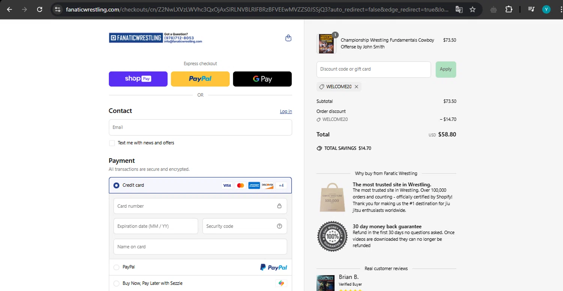Click the WELCOME20 tag text

(x=339, y=87)
